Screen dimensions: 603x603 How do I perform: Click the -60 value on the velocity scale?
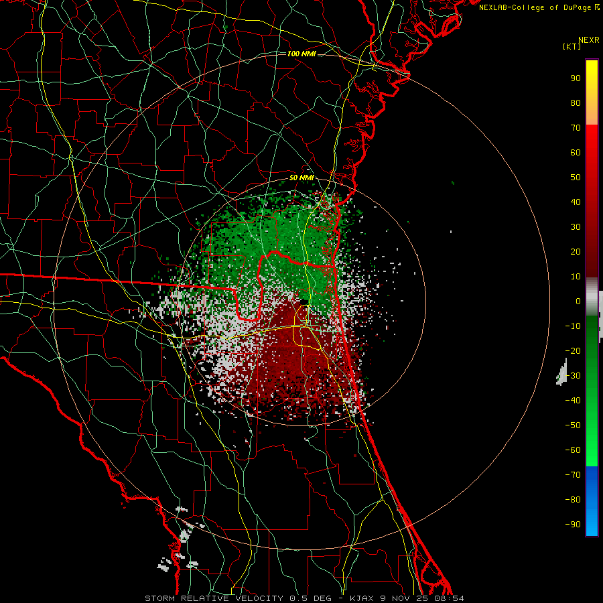(x=573, y=450)
